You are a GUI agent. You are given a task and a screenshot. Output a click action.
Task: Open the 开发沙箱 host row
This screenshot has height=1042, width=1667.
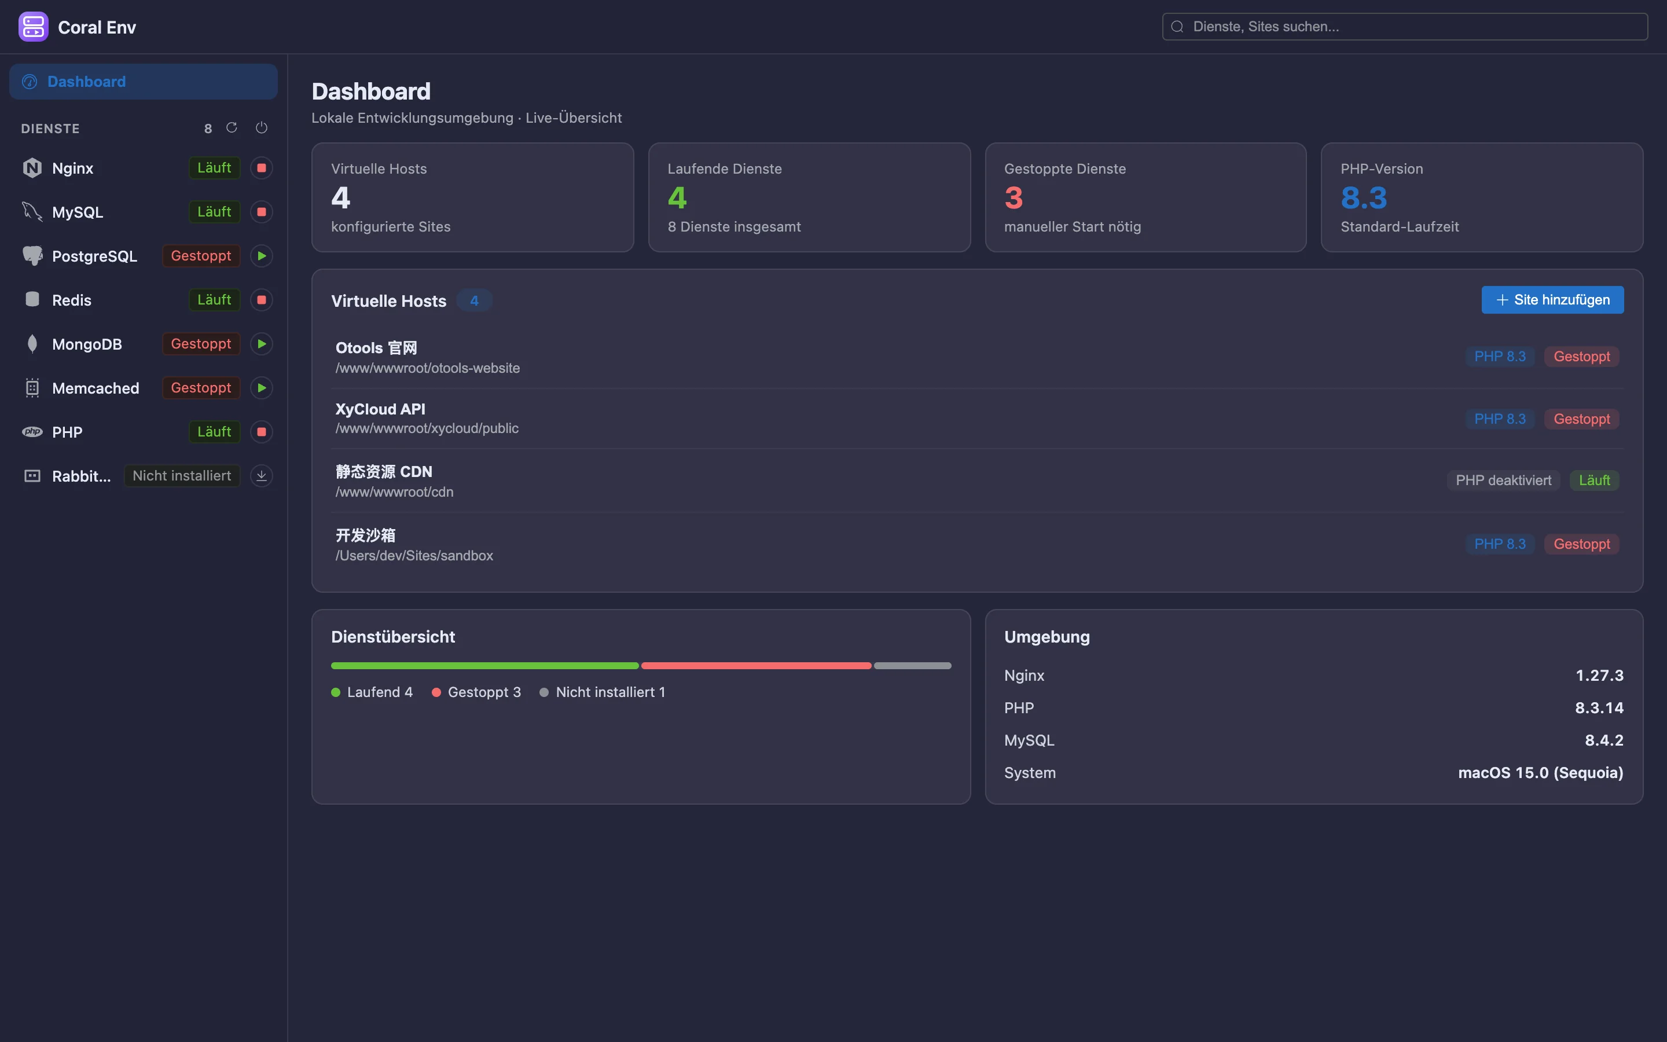[977, 544]
